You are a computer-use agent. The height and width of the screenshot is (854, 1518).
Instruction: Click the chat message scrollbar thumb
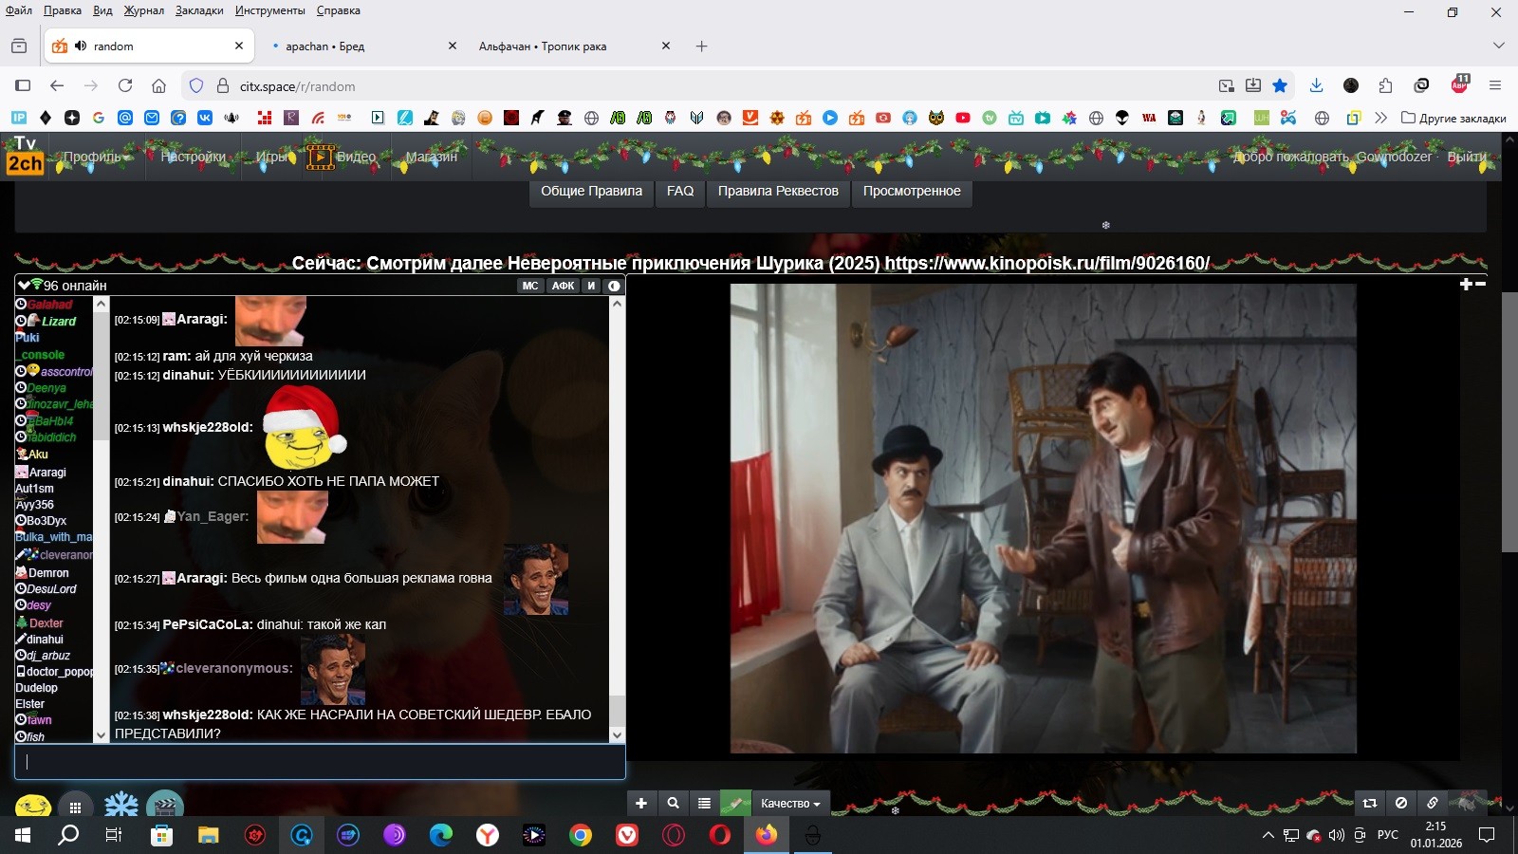(x=617, y=709)
